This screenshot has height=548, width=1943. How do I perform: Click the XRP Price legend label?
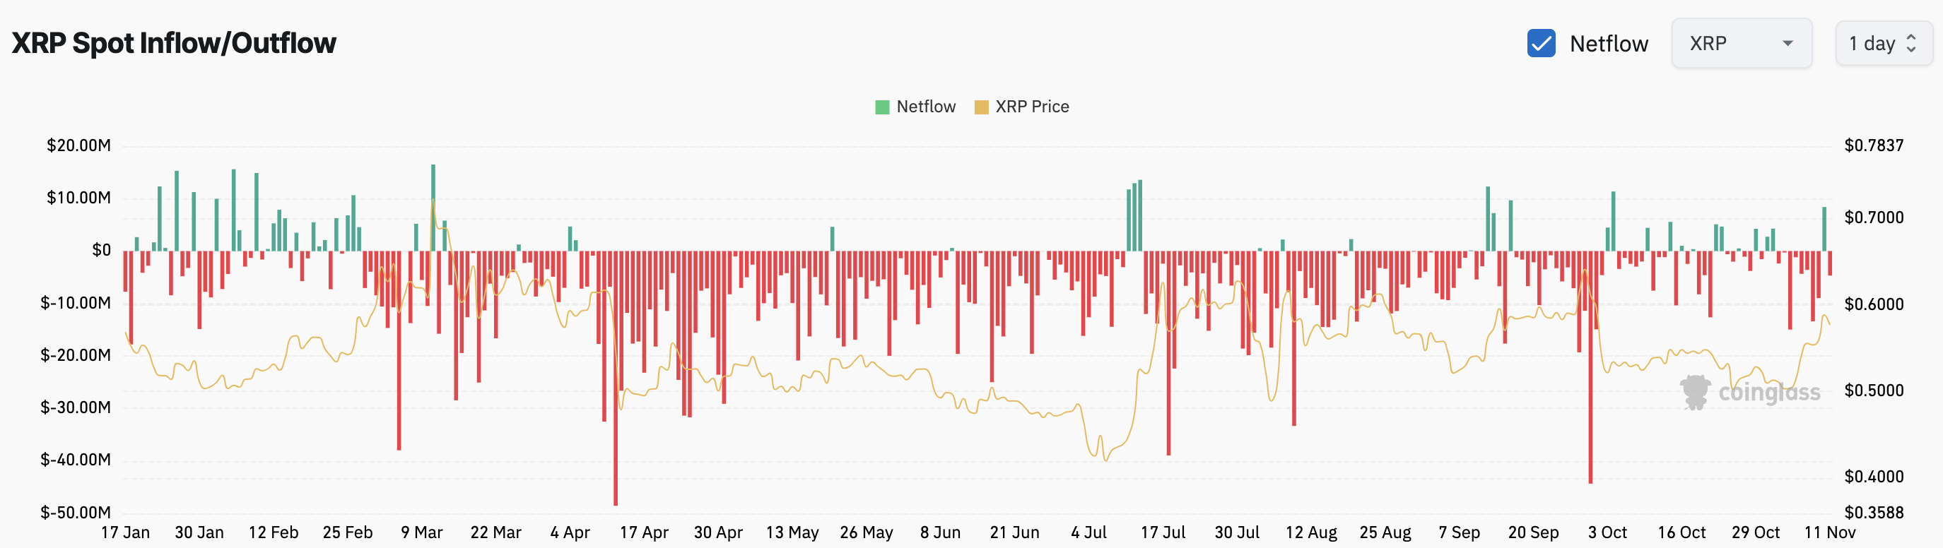point(1032,107)
